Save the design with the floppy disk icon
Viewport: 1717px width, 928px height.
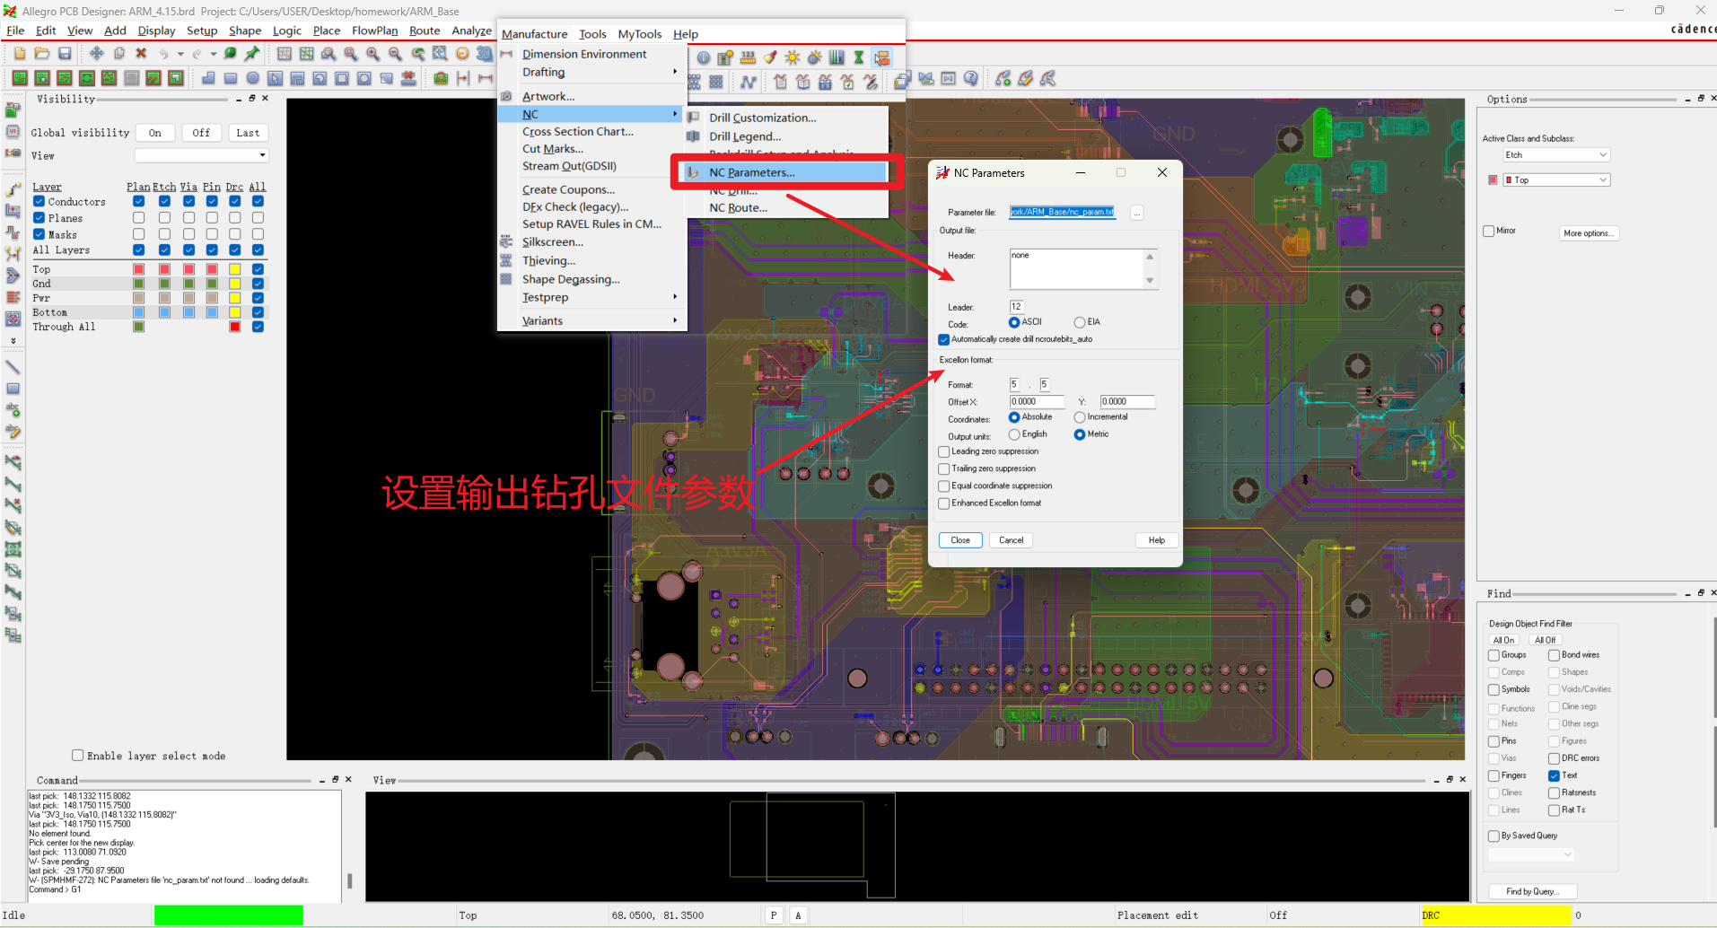65,54
